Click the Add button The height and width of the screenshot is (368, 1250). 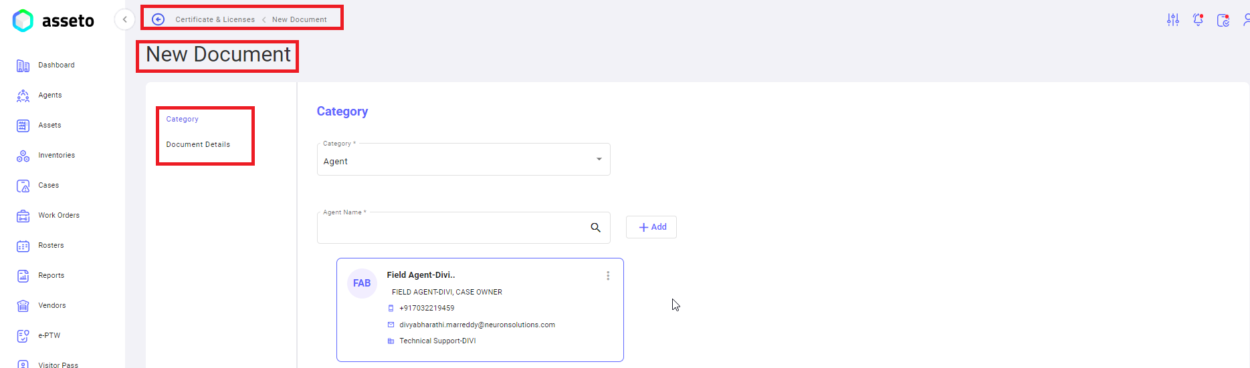pos(651,227)
